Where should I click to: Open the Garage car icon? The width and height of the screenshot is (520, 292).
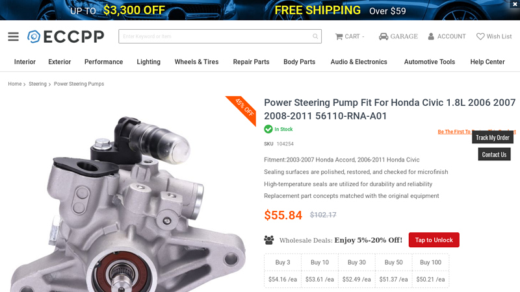pyautogui.click(x=383, y=36)
